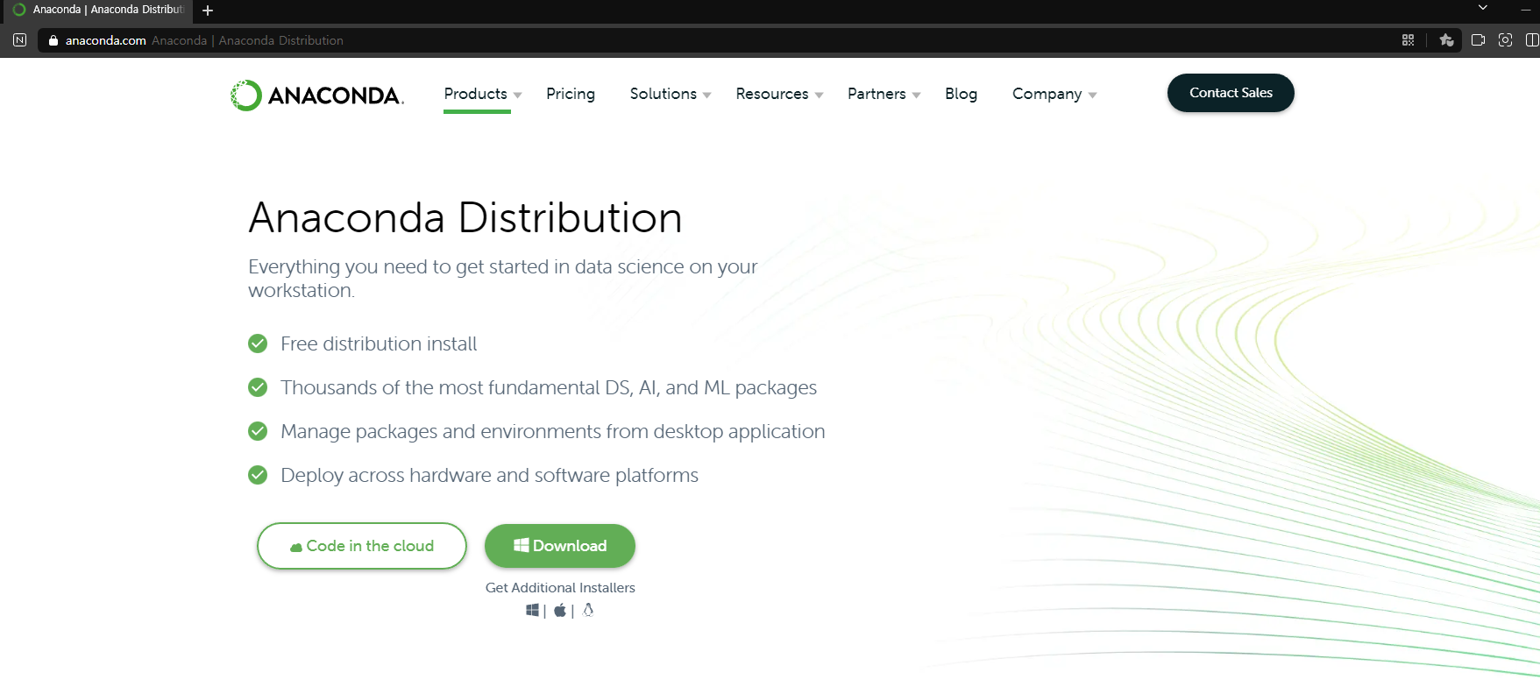Click green checkmark beside Deploy across hardware
The height and width of the screenshot is (694, 1540).
pos(258,475)
